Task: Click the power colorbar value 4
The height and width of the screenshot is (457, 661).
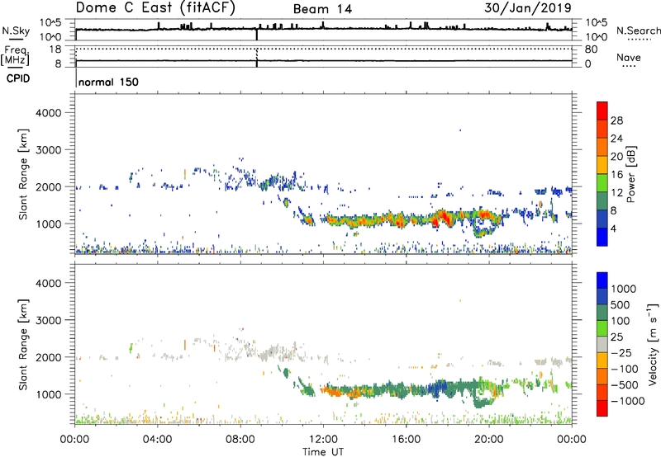Action: [x=613, y=228]
